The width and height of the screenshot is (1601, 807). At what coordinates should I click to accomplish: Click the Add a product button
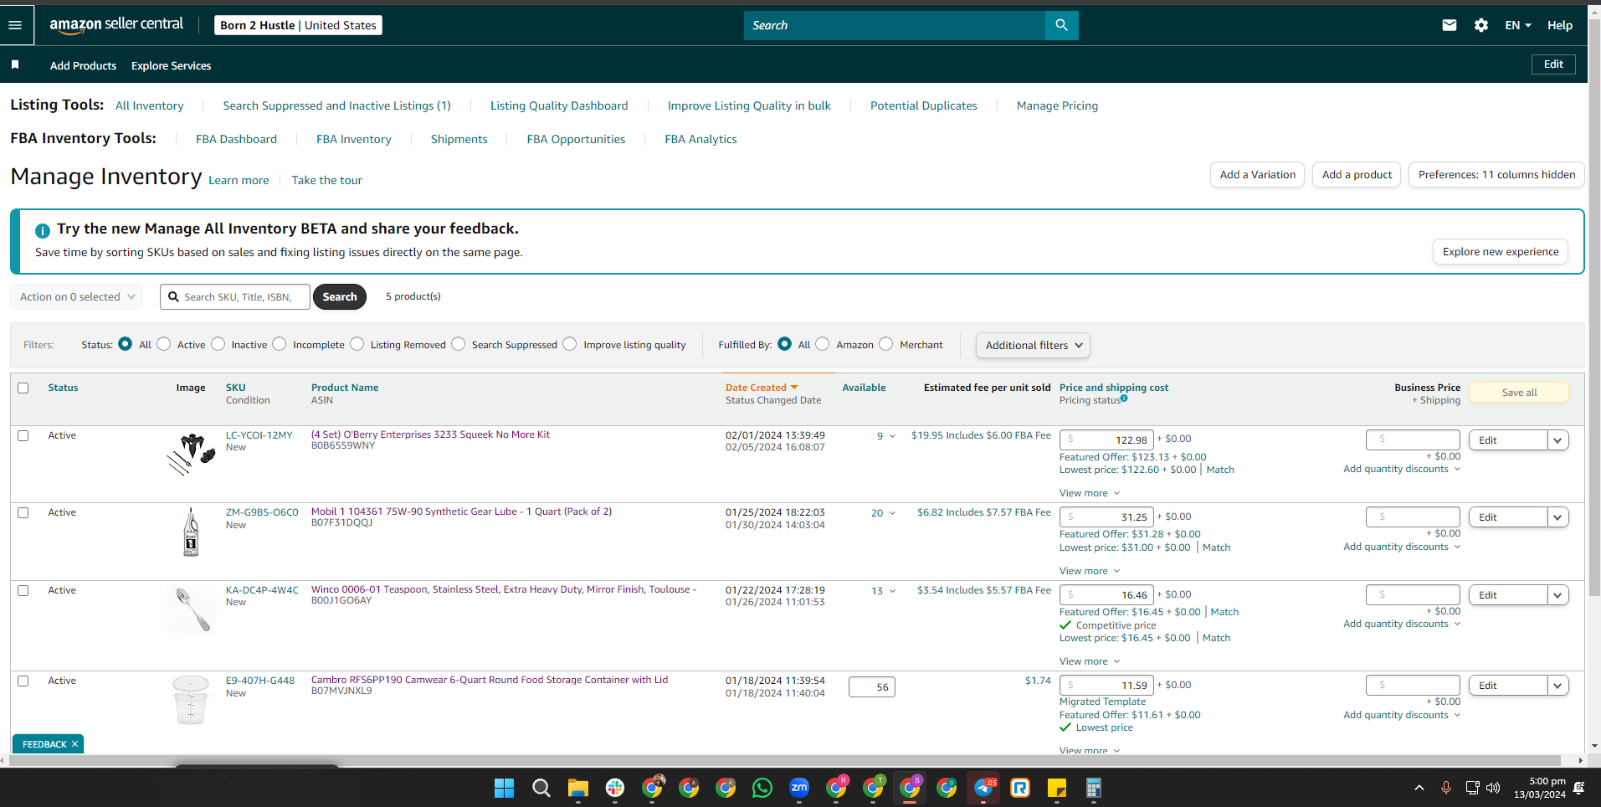(x=1357, y=174)
